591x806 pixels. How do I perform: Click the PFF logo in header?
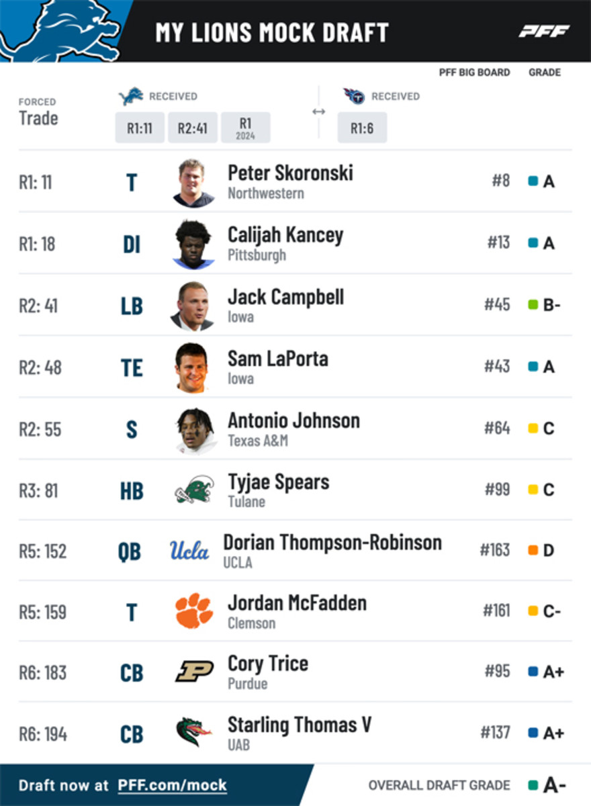click(x=544, y=31)
